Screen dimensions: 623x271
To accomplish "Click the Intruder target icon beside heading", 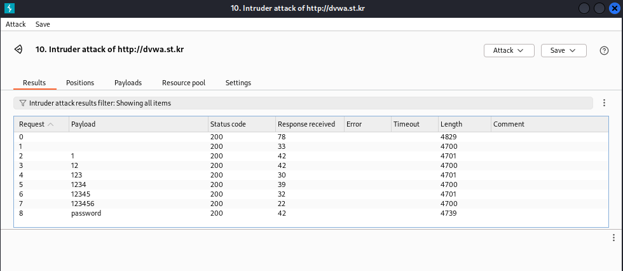I will click(x=18, y=50).
